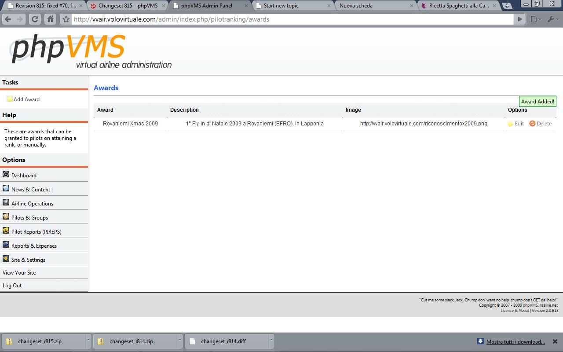The width and height of the screenshot is (563, 352).
Task: Click the News & Content sidebar icon
Action: [x=6, y=188]
